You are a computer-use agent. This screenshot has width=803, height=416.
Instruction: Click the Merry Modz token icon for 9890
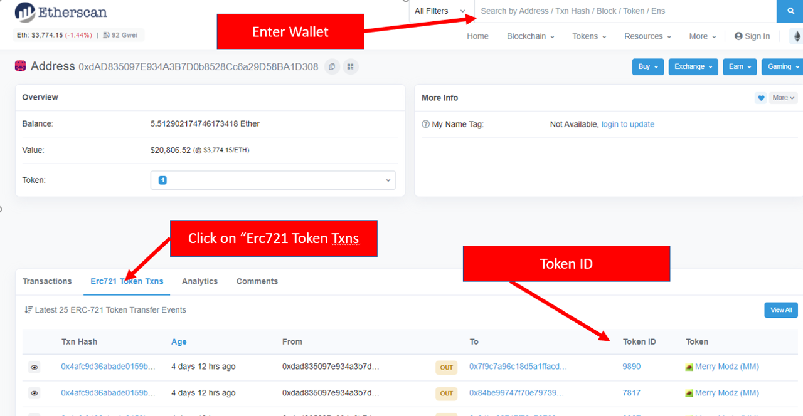coord(689,367)
